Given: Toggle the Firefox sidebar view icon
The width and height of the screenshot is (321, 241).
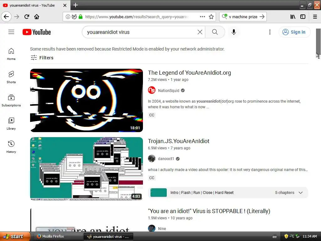Looking at the screenshot, I should tap(303, 17).
